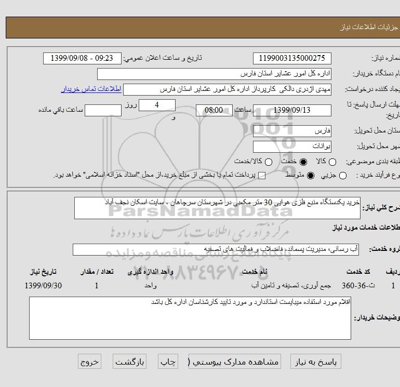Select the 'متوسط' purchase type radio

(311, 176)
